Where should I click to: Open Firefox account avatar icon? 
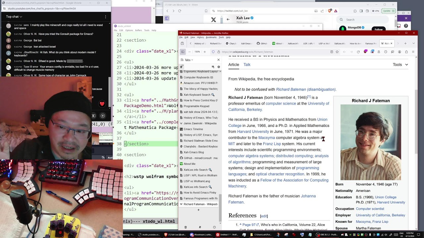coord(399,52)
